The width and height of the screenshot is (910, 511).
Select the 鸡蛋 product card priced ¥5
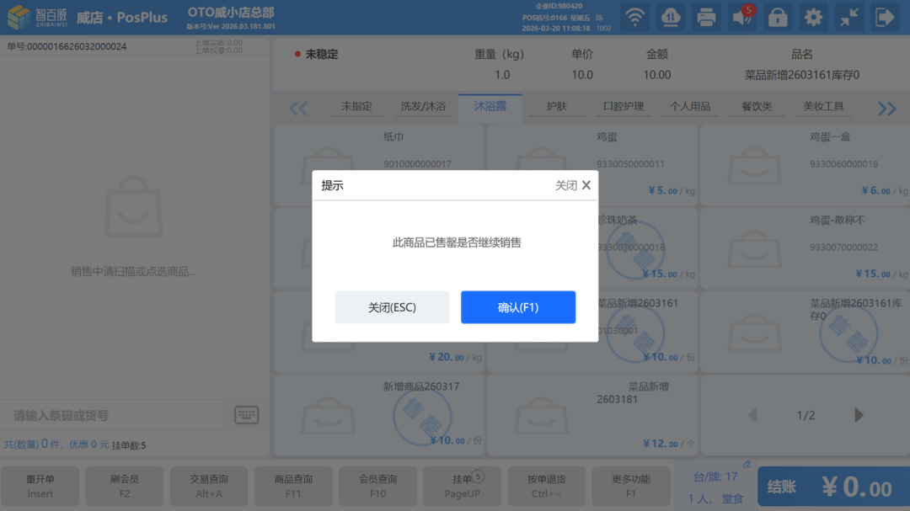pos(592,165)
